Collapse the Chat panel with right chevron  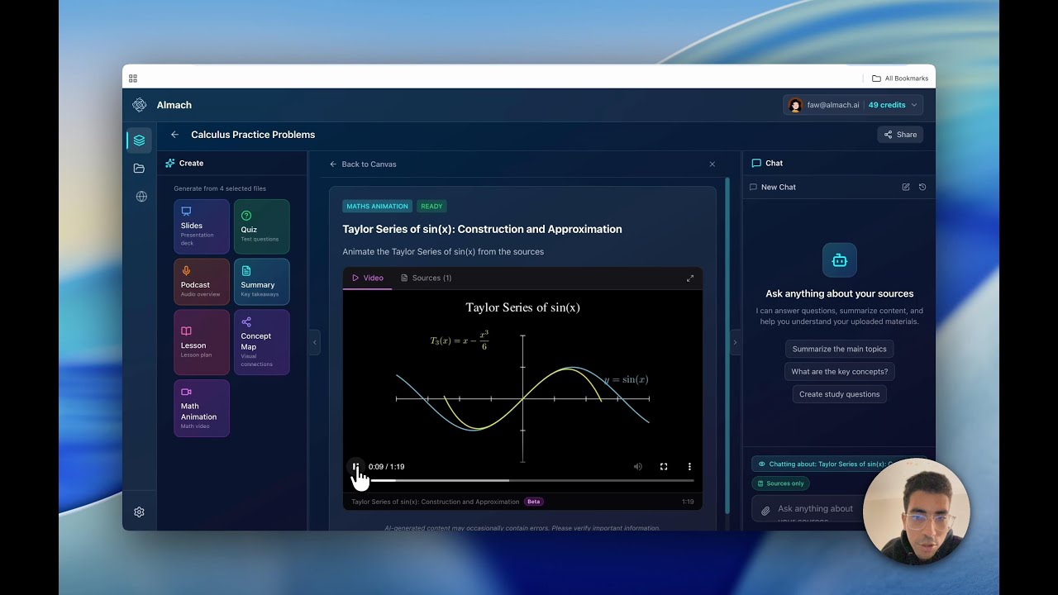coord(736,342)
